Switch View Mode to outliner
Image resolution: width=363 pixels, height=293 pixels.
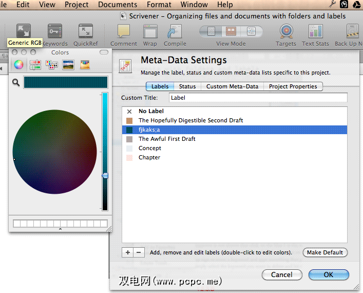point(252,31)
